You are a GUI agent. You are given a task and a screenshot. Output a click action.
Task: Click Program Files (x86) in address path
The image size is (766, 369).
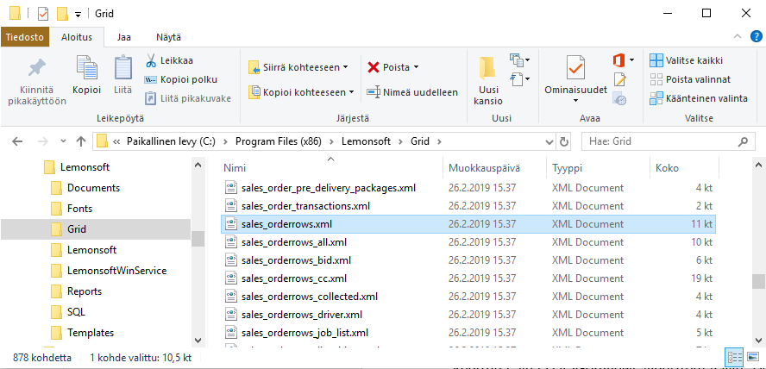point(278,141)
